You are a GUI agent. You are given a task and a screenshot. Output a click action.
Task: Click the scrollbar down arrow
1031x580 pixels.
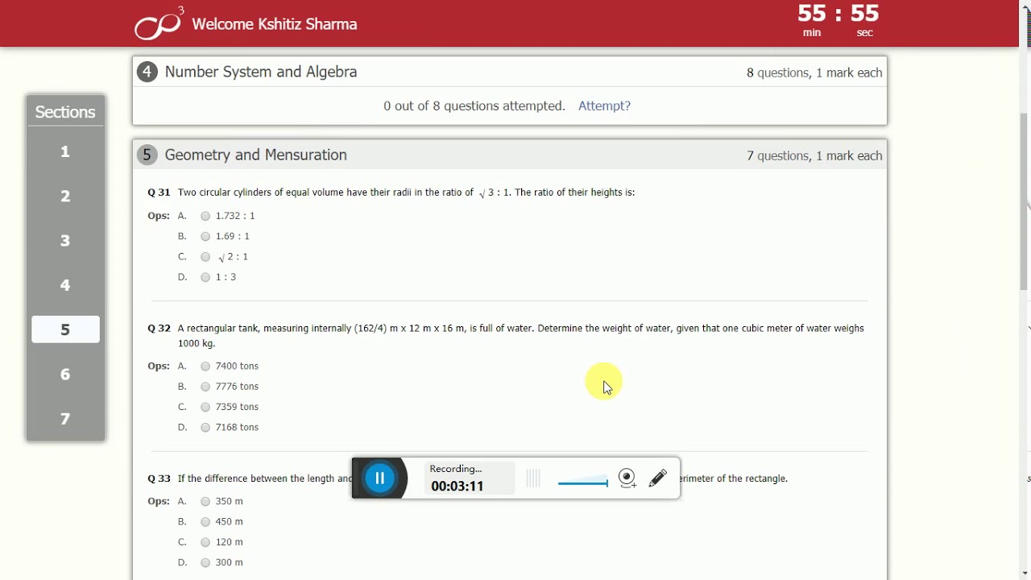click(1025, 573)
